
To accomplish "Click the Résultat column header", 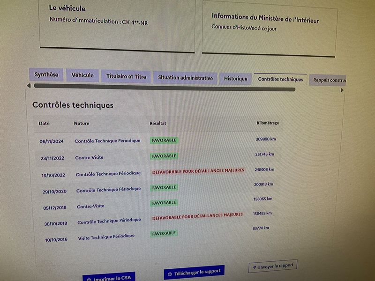I will click(158, 123).
